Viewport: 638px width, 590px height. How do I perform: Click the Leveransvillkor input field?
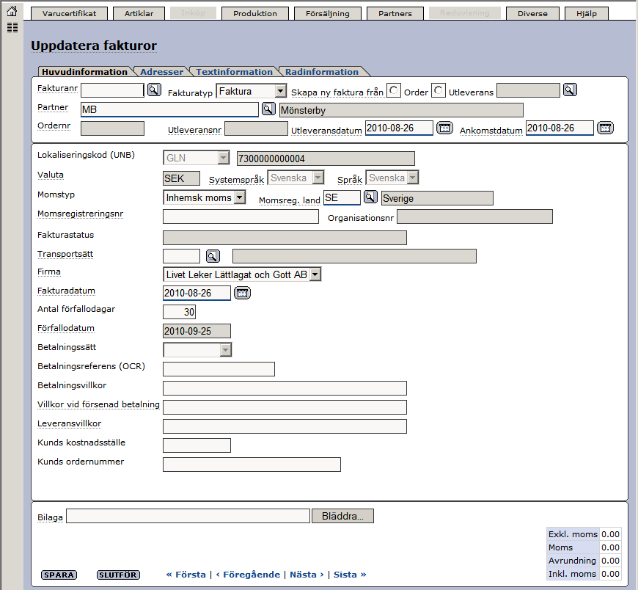285,426
